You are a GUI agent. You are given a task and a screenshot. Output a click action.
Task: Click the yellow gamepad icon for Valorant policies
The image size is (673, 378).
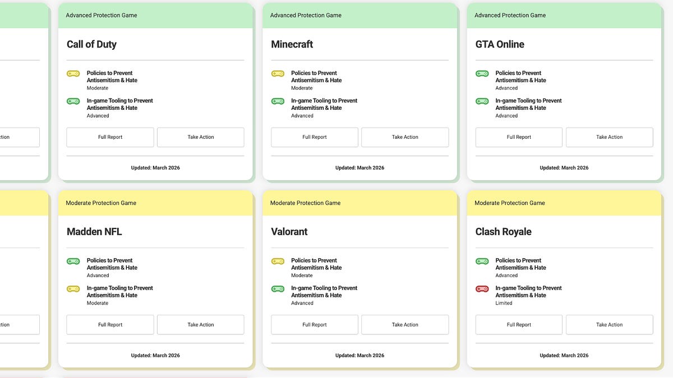pos(278,261)
